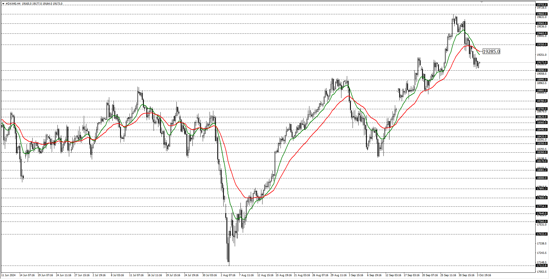The image size is (549, 279).
Task: Click the 18170.0 level label
Action: click(x=542, y=161)
